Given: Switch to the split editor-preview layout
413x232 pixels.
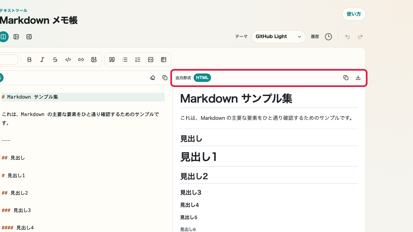Looking at the screenshot, I should pos(4,37).
